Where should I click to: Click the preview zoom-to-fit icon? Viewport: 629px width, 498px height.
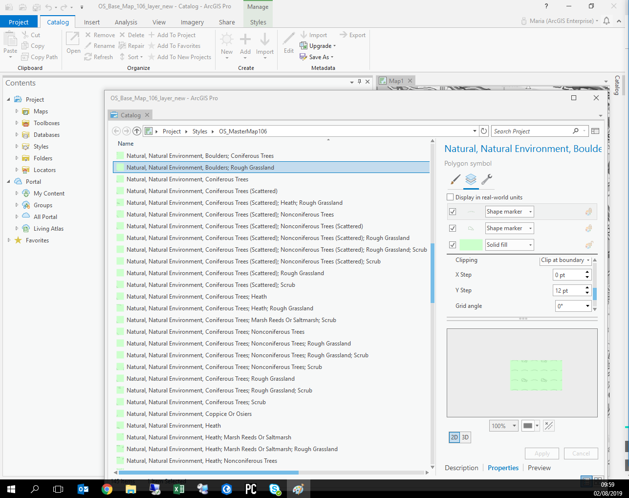pyautogui.click(x=549, y=426)
